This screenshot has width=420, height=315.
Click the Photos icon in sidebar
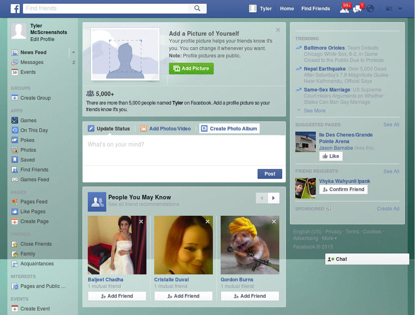coord(15,150)
